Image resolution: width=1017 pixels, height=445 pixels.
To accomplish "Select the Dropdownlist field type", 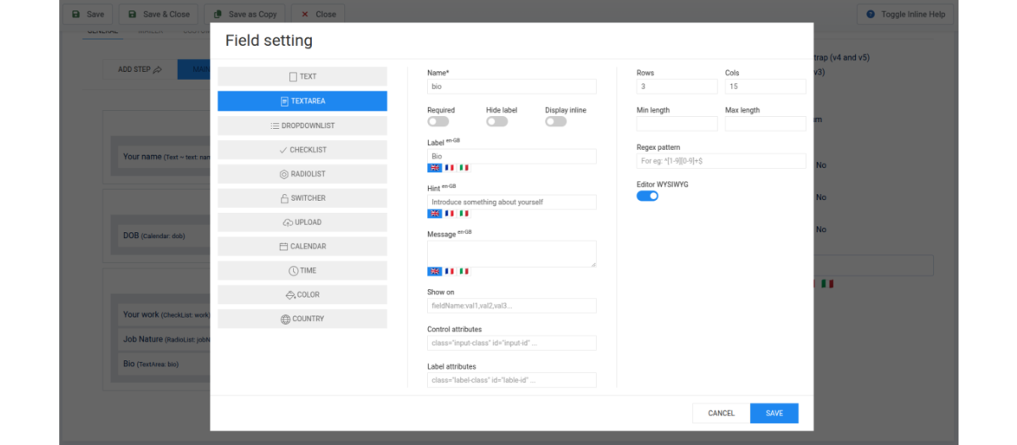I will pyautogui.click(x=302, y=125).
